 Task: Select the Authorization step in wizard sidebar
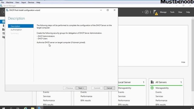pyautogui.click(x=16, y=30)
